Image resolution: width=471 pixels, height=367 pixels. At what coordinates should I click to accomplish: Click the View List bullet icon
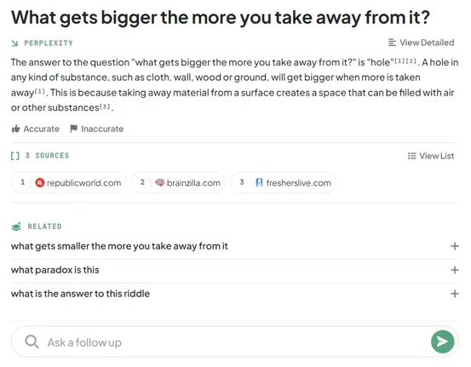[412, 156]
